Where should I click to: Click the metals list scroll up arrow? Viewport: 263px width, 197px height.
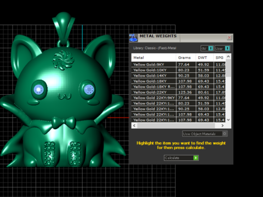click(228, 57)
